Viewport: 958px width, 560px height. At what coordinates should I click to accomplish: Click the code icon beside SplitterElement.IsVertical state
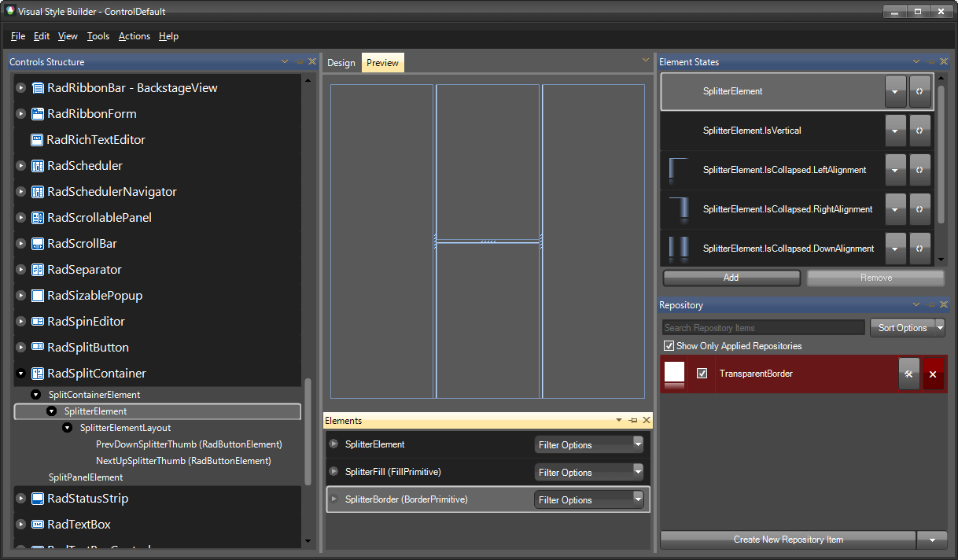point(919,131)
